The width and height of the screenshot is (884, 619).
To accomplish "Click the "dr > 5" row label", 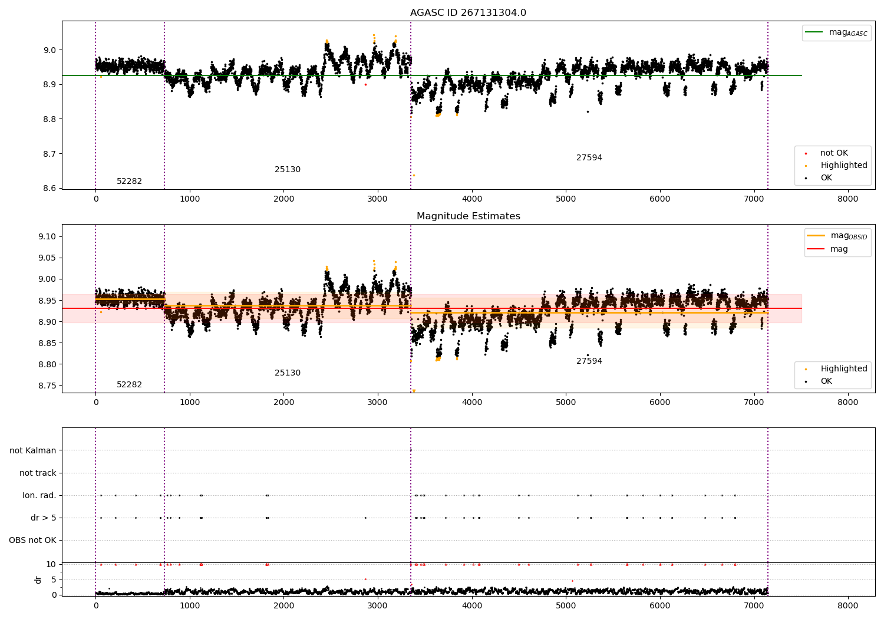I will (x=44, y=518).
